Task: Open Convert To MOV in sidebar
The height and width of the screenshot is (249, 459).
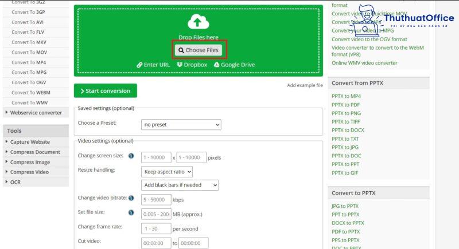Action: point(29,53)
